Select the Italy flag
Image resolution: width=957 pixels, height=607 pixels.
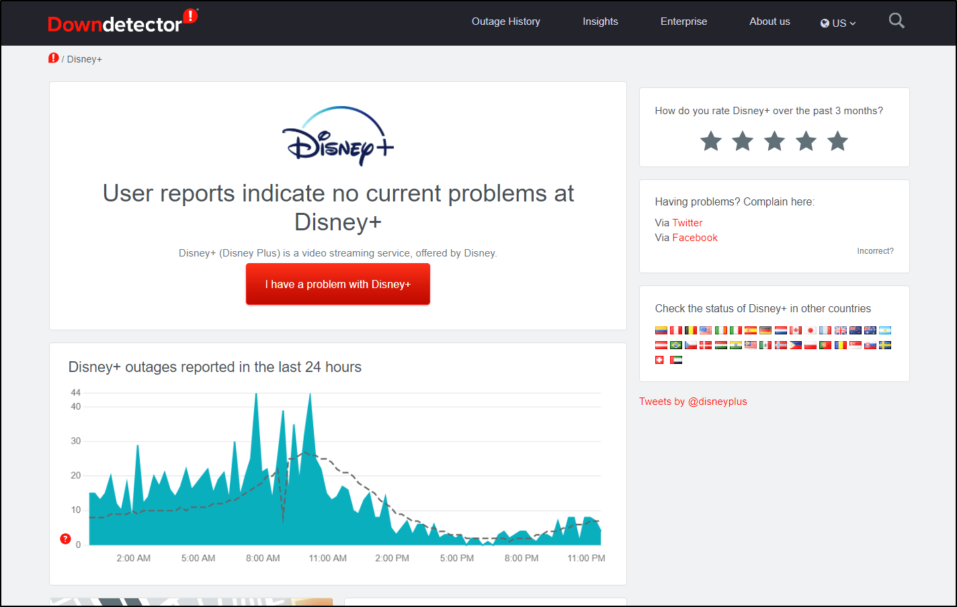[x=736, y=330]
